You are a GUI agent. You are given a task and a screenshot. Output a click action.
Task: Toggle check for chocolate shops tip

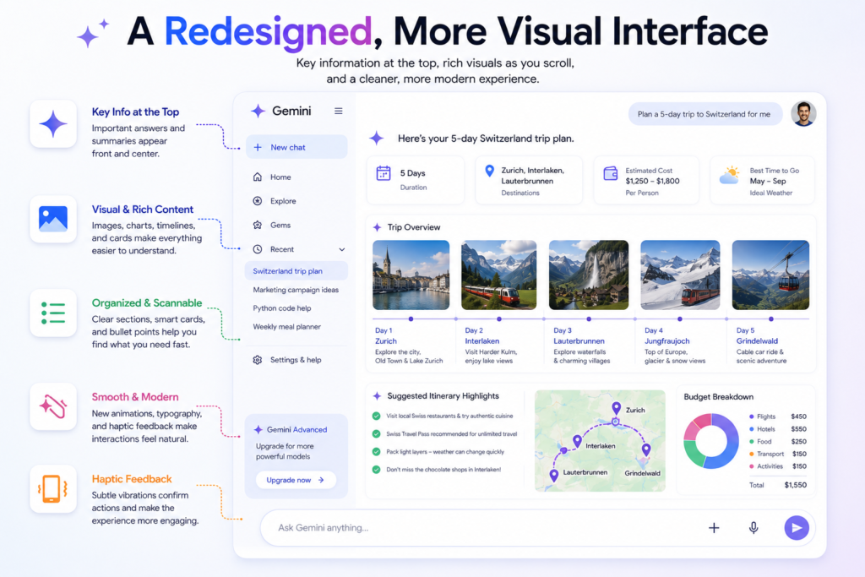tap(376, 470)
